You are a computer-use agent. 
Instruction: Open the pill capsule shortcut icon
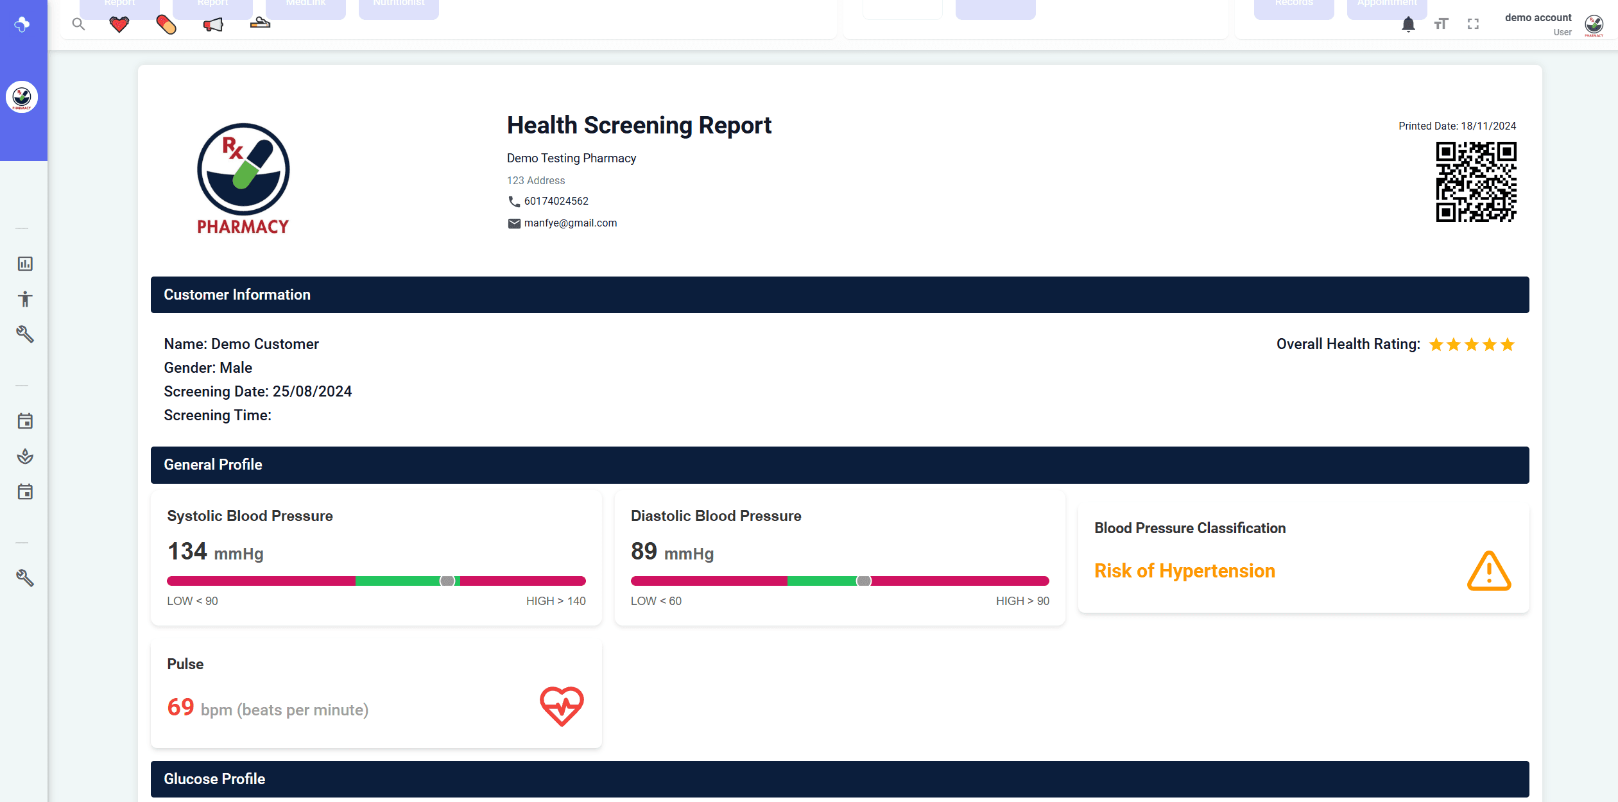point(166,24)
